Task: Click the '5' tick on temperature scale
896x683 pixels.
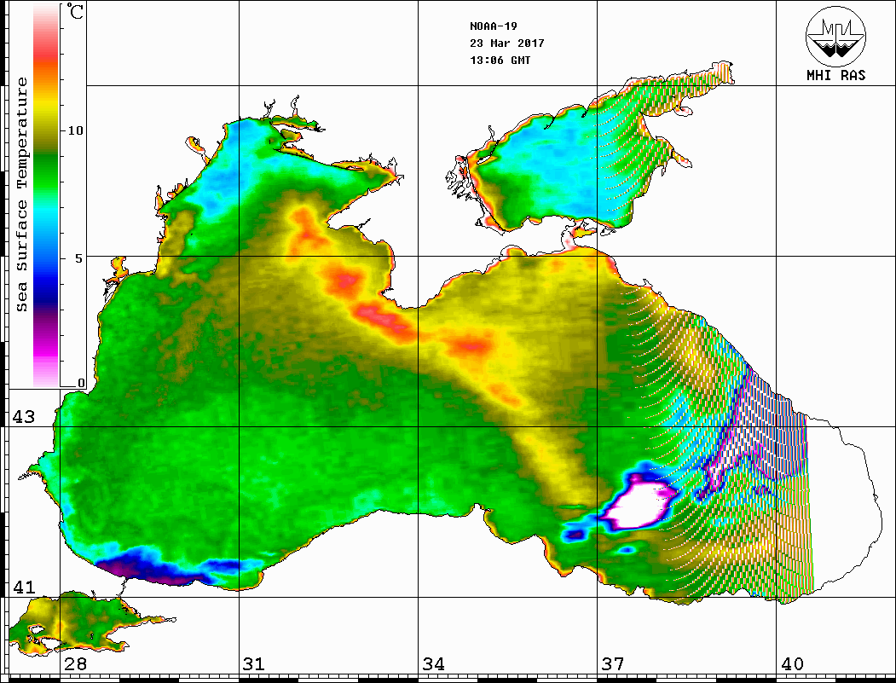Action: pos(79,258)
